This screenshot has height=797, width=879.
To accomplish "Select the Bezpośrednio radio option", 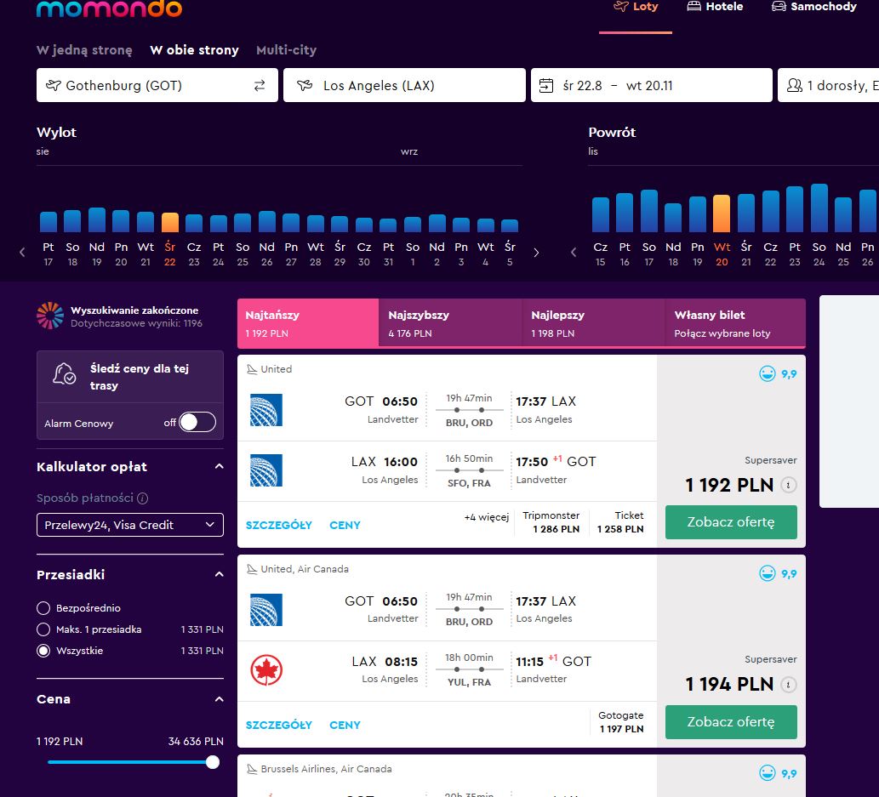I will 43,608.
